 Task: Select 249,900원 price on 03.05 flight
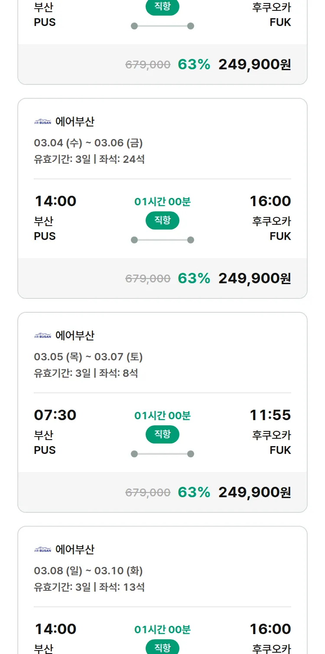tap(254, 492)
